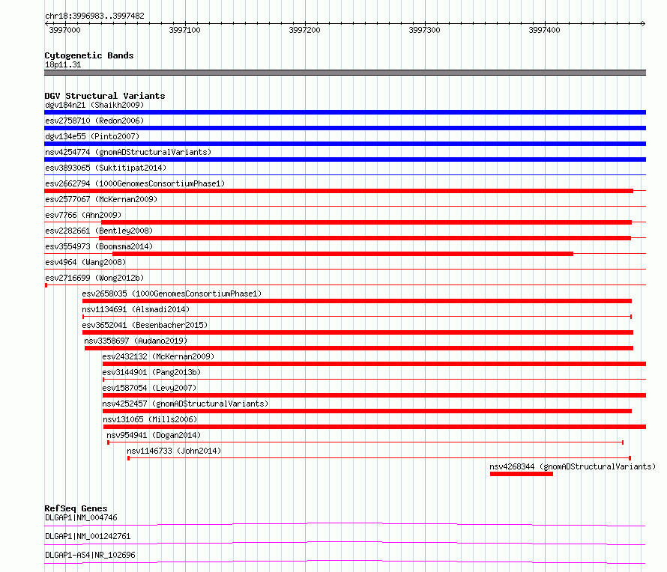Select the thin red line of nsv954941 Dogan2014
667x572 pixels.
point(366,442)
